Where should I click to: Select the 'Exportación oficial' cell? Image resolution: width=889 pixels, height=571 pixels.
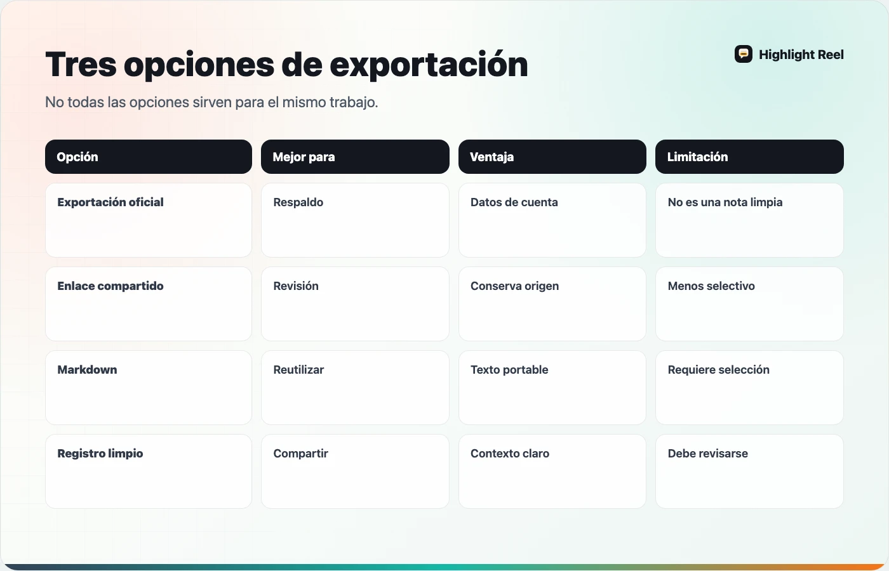[149, 220]
